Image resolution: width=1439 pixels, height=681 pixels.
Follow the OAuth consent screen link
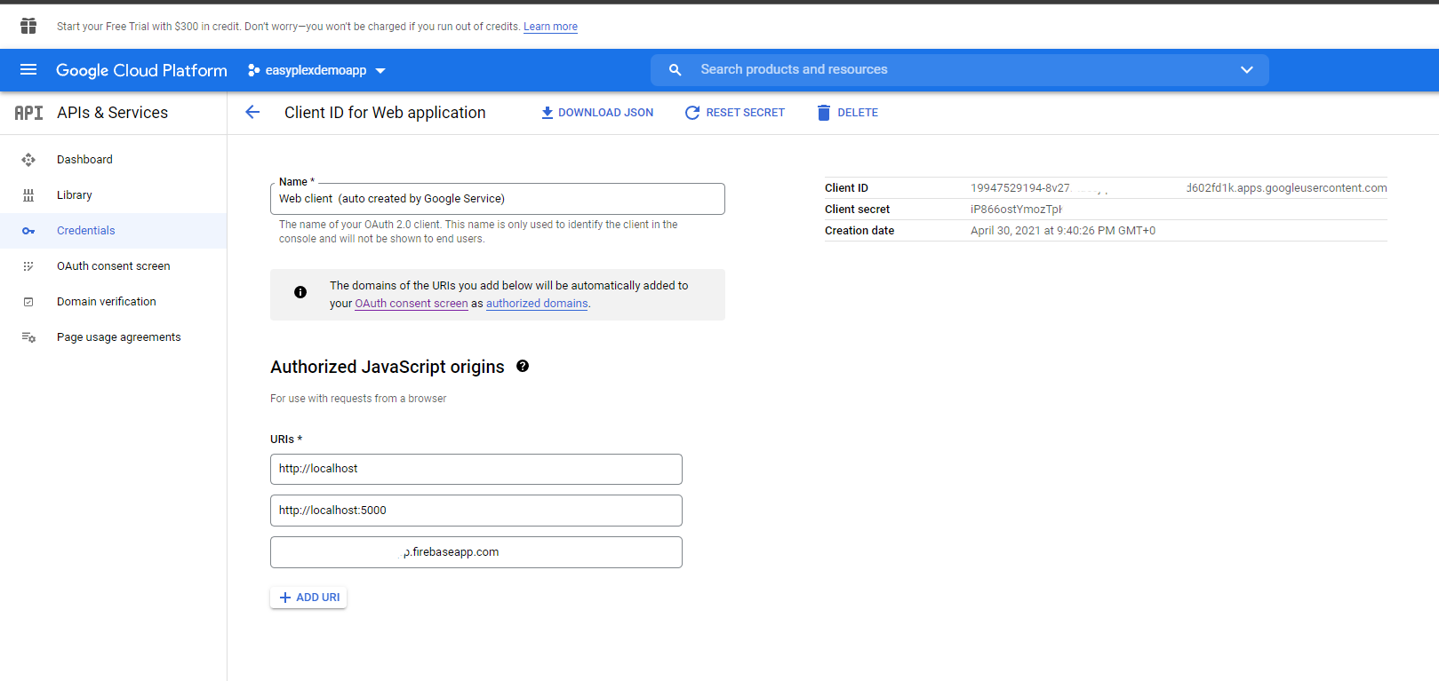[x=412, y=304]
